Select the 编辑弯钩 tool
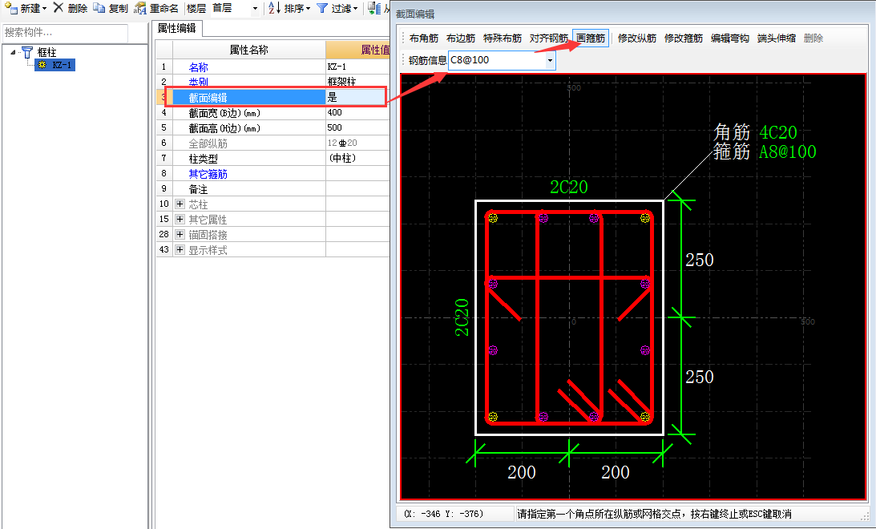Screen dimensions: 876x529 point(729,38)
